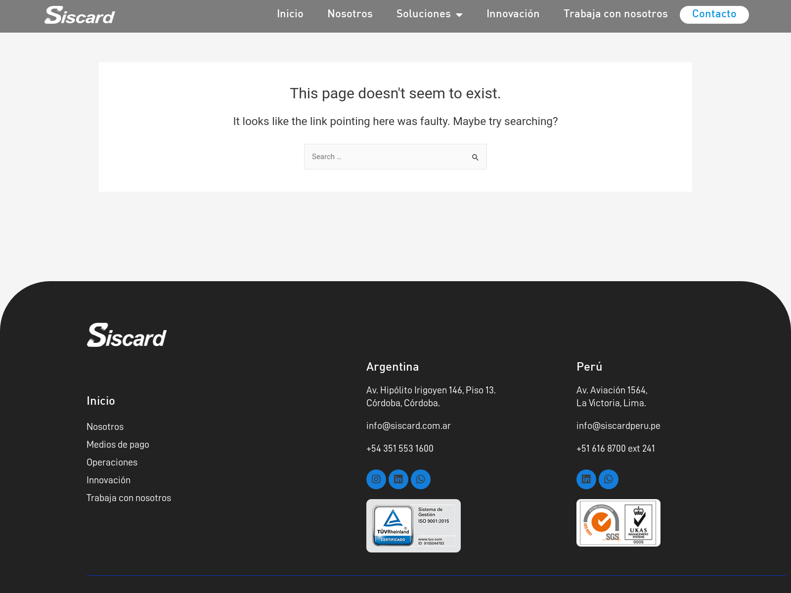Expand the Soluciones dropdown arrow
Screen dimensions: 791x593
tap(459, 15)
